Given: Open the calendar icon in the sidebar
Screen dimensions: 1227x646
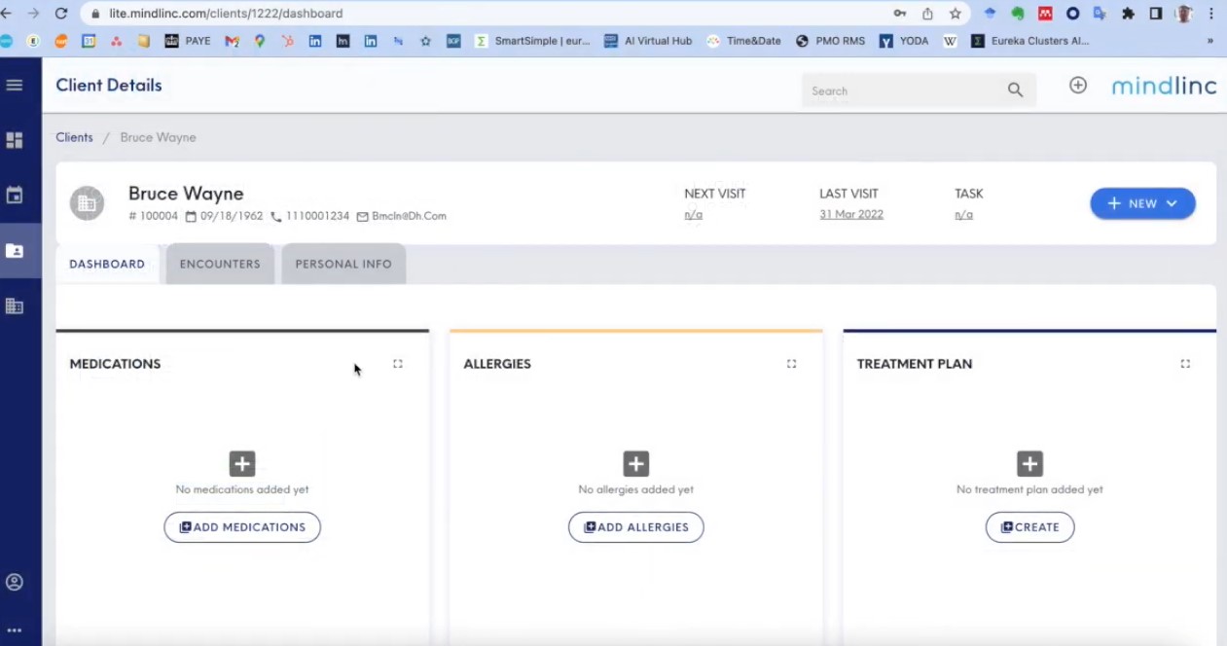Looking at the screenshot, I should pyautogui.click(x=15, y=195).
